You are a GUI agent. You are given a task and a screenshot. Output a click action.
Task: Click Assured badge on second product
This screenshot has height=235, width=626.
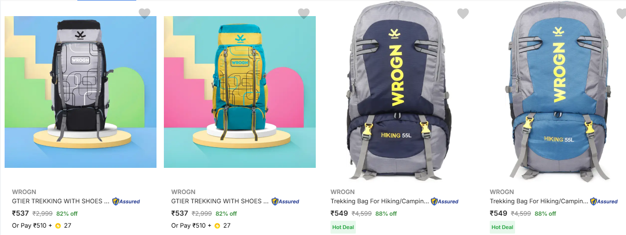tap(285, 201)
